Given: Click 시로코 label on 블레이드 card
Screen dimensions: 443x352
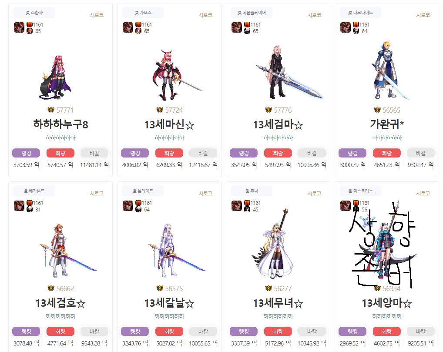Looking at the screenshot, I should [x=205, y=194].
